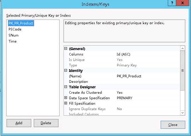The image size is (191, 136).
Task: Click the property grid scrollbar thumb
Action: [183, 70]
